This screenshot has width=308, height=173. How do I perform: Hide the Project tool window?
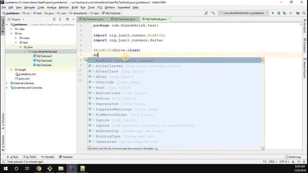(73, 19)
